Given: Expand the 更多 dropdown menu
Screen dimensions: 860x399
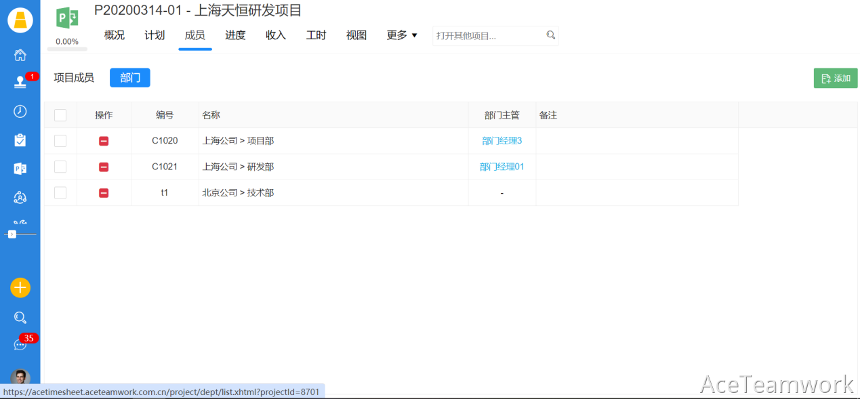Looking at the screenshot, I should pos(402,35).
